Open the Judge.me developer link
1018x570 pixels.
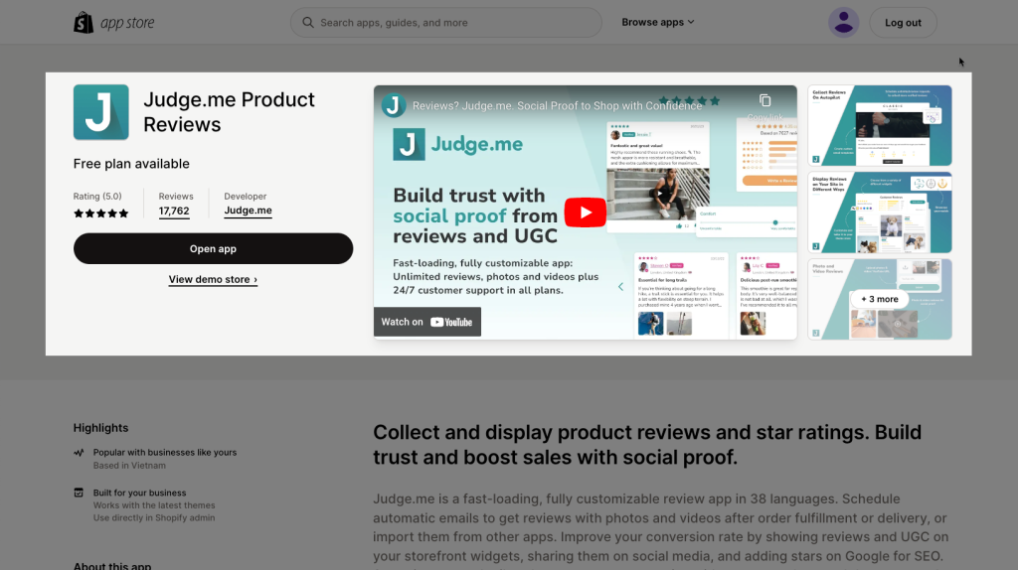248,211
